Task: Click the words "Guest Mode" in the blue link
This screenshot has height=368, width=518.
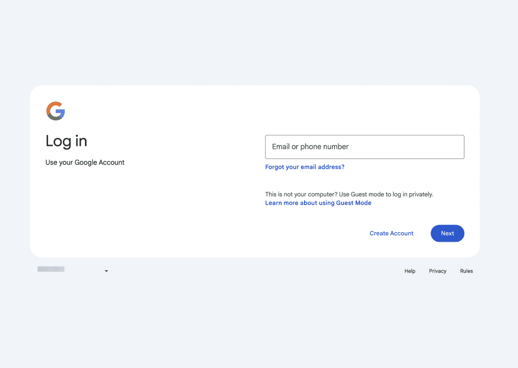Action: [354, 203]
